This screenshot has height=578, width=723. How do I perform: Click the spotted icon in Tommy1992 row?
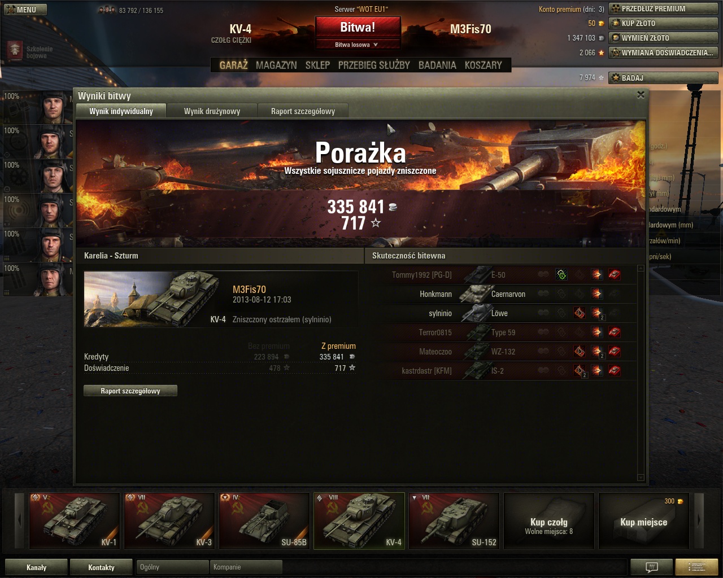561,275
